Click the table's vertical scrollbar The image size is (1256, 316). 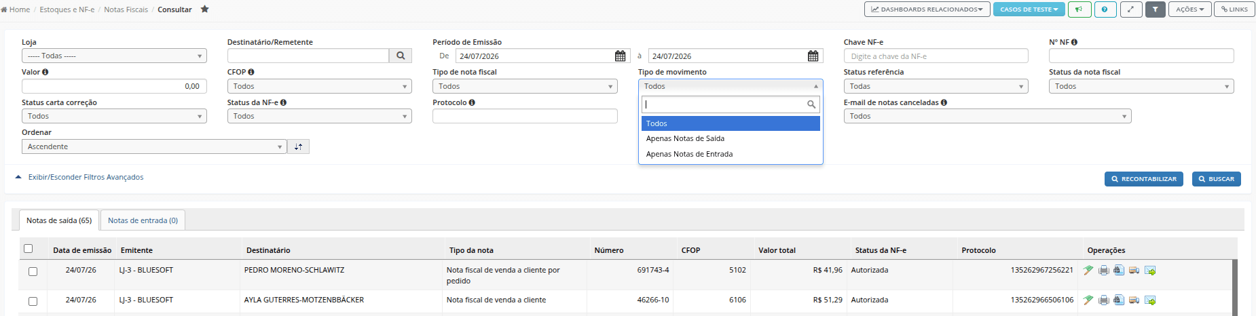click(x=1234, y=288)
